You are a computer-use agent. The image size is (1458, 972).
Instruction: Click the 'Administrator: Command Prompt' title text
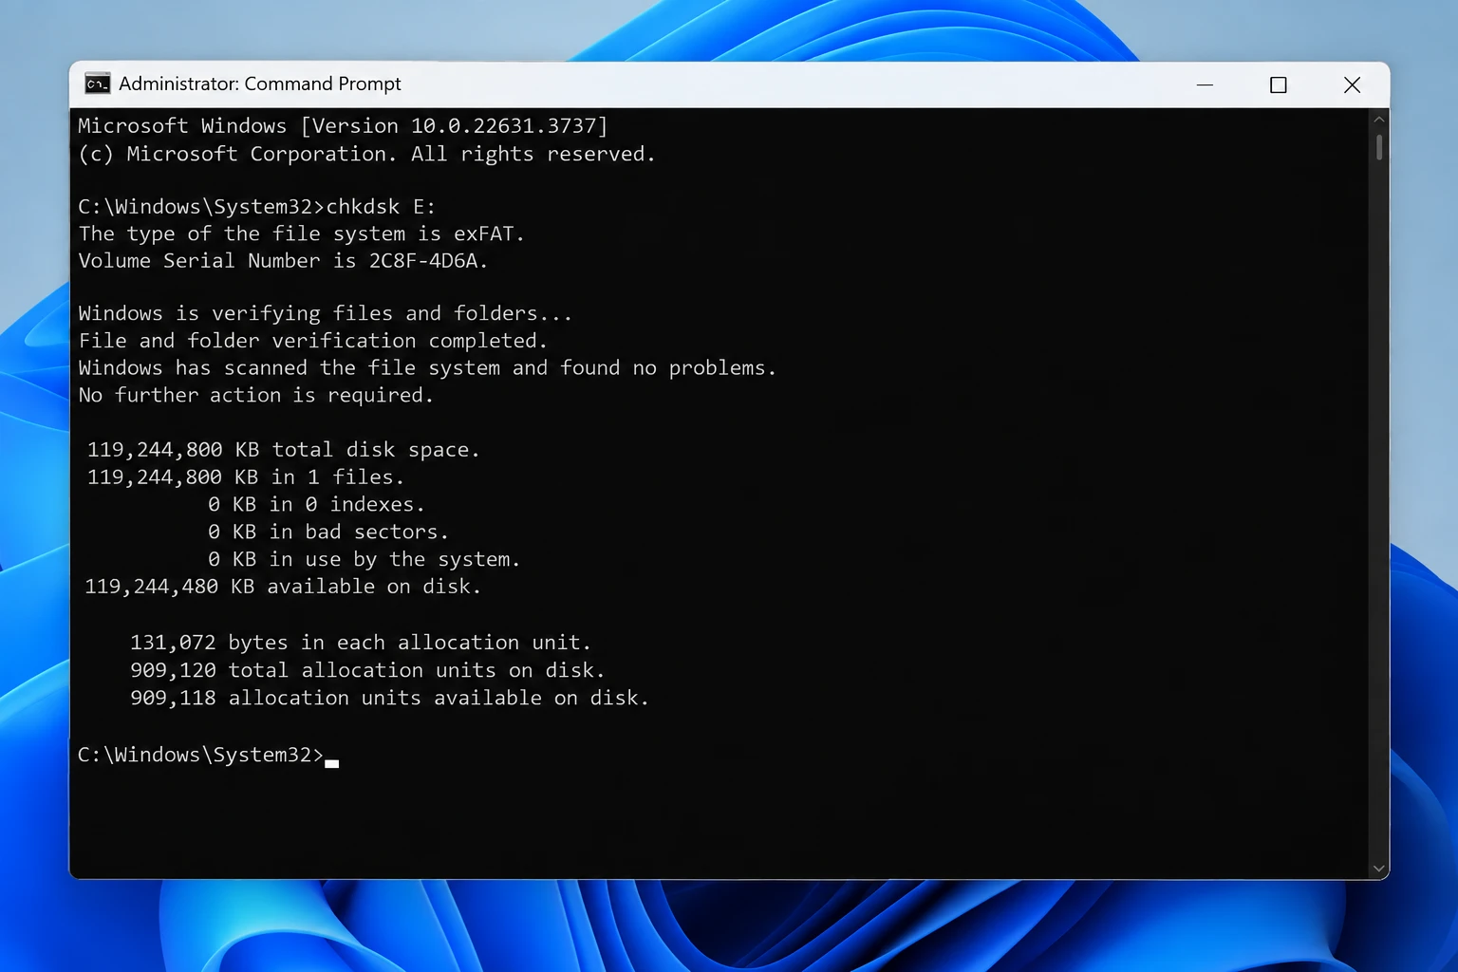point(260,84)
